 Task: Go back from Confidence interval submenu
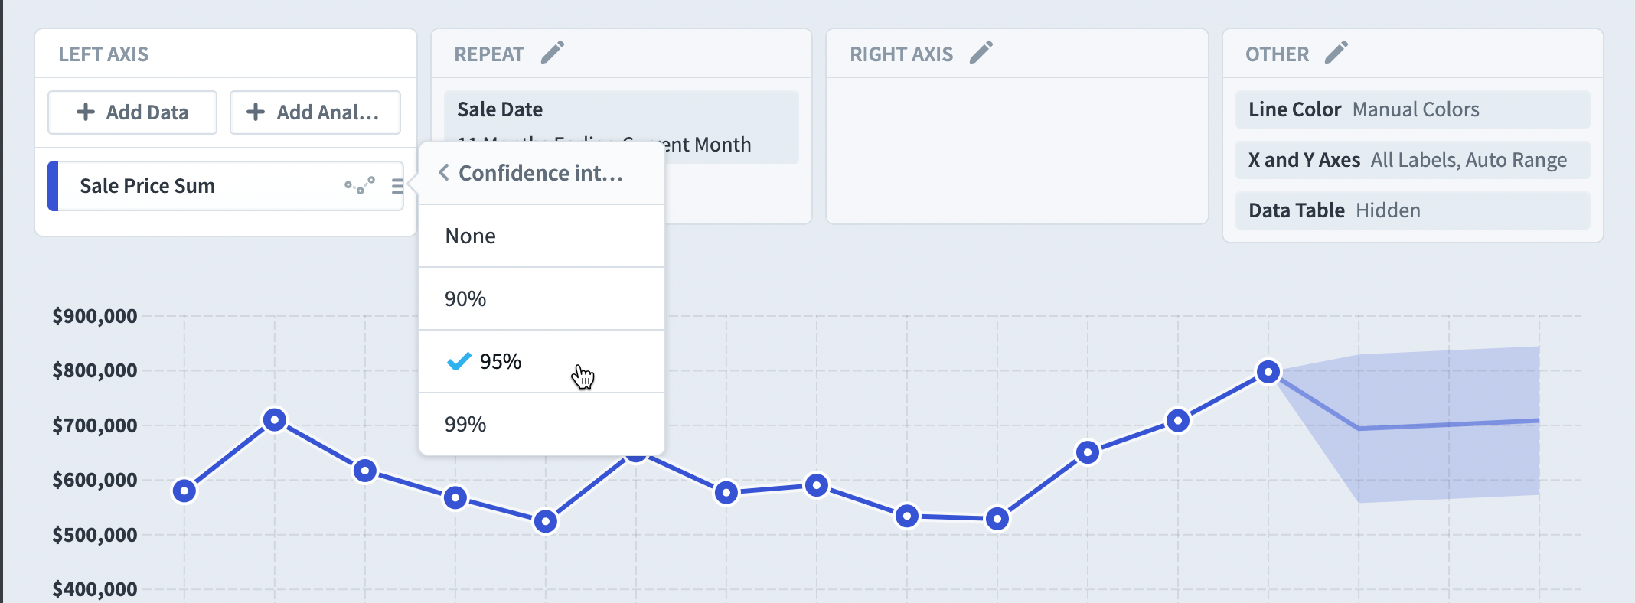[x=444, y=173]
